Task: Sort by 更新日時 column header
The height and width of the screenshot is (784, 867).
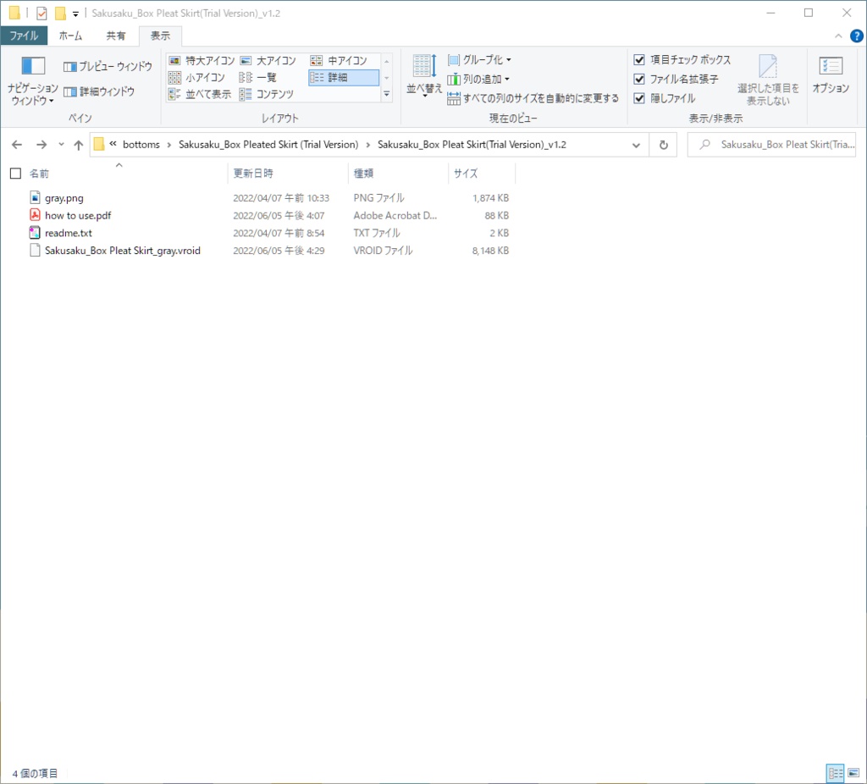Action: tap(253, 174)
